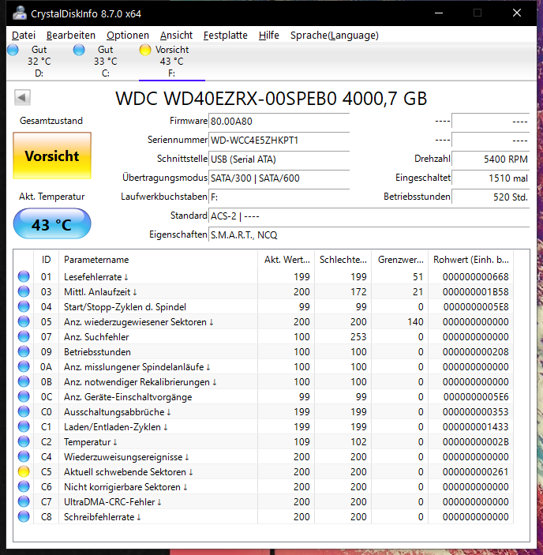
Task: Open the Ansicht menu
Action: point(176,36)
